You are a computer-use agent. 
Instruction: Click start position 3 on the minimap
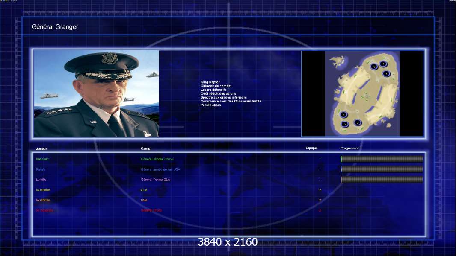coord(358,122)
